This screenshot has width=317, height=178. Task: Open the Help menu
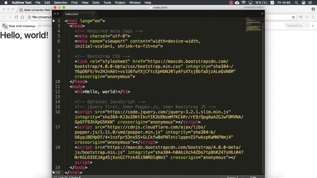(148, 2)
